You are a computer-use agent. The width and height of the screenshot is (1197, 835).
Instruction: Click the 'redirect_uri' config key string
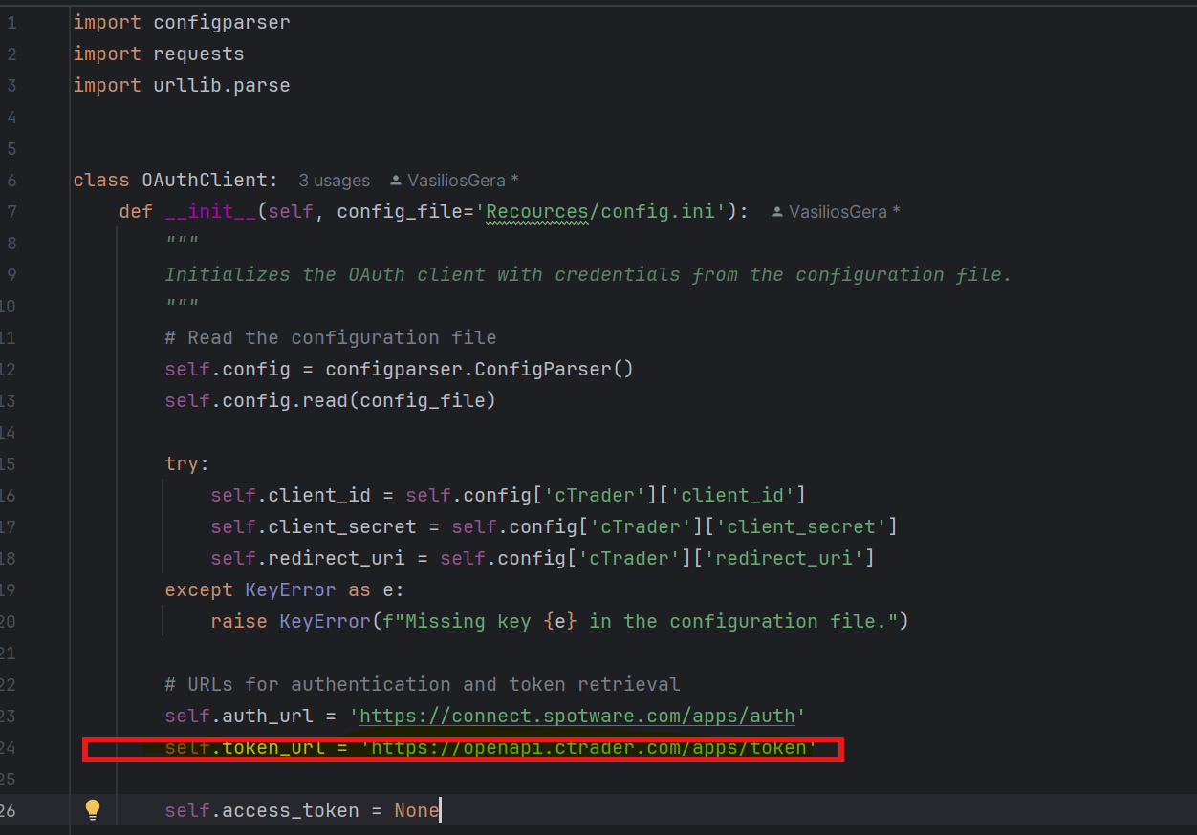[x=789, y=558]
